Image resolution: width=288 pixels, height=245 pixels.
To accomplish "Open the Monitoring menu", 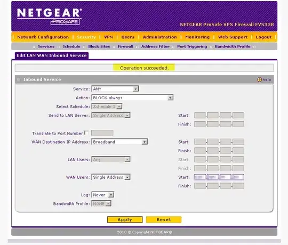I will (x=197, y=37).
